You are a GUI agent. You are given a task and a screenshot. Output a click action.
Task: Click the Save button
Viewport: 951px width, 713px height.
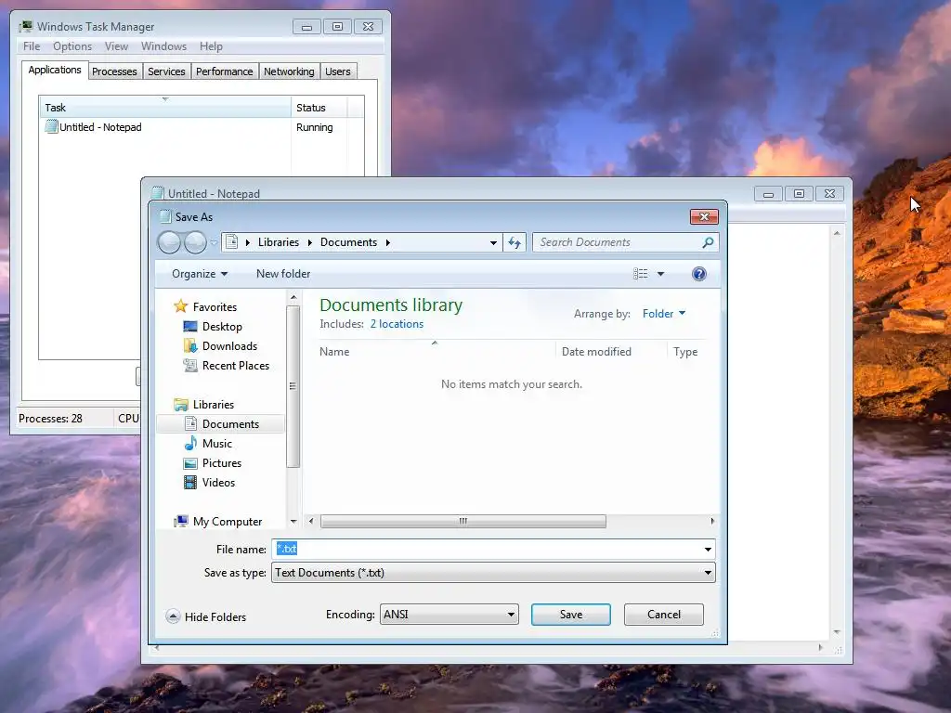(571, 615)
